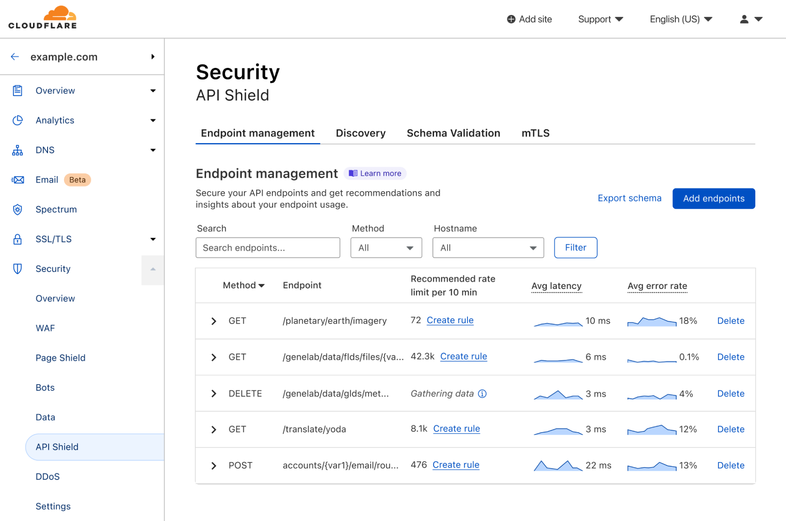Open the Hostname filter dropdown

[x=488, y=248]
